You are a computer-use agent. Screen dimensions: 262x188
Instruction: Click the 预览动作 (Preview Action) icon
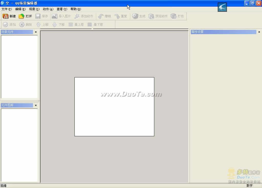[x=151, y=16]
